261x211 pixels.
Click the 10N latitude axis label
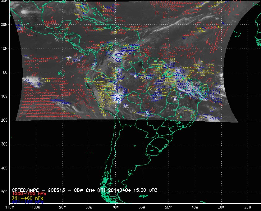[x=4, y=48]
